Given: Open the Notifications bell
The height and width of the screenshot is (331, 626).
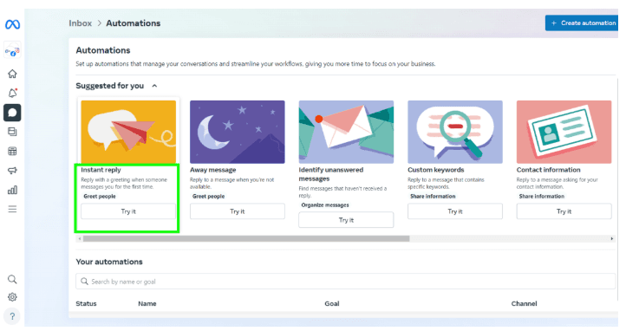Looking at the screenshot, I should (12, 93).
